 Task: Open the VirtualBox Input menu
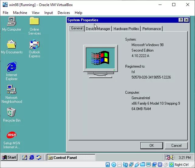(x=49, y=13)
